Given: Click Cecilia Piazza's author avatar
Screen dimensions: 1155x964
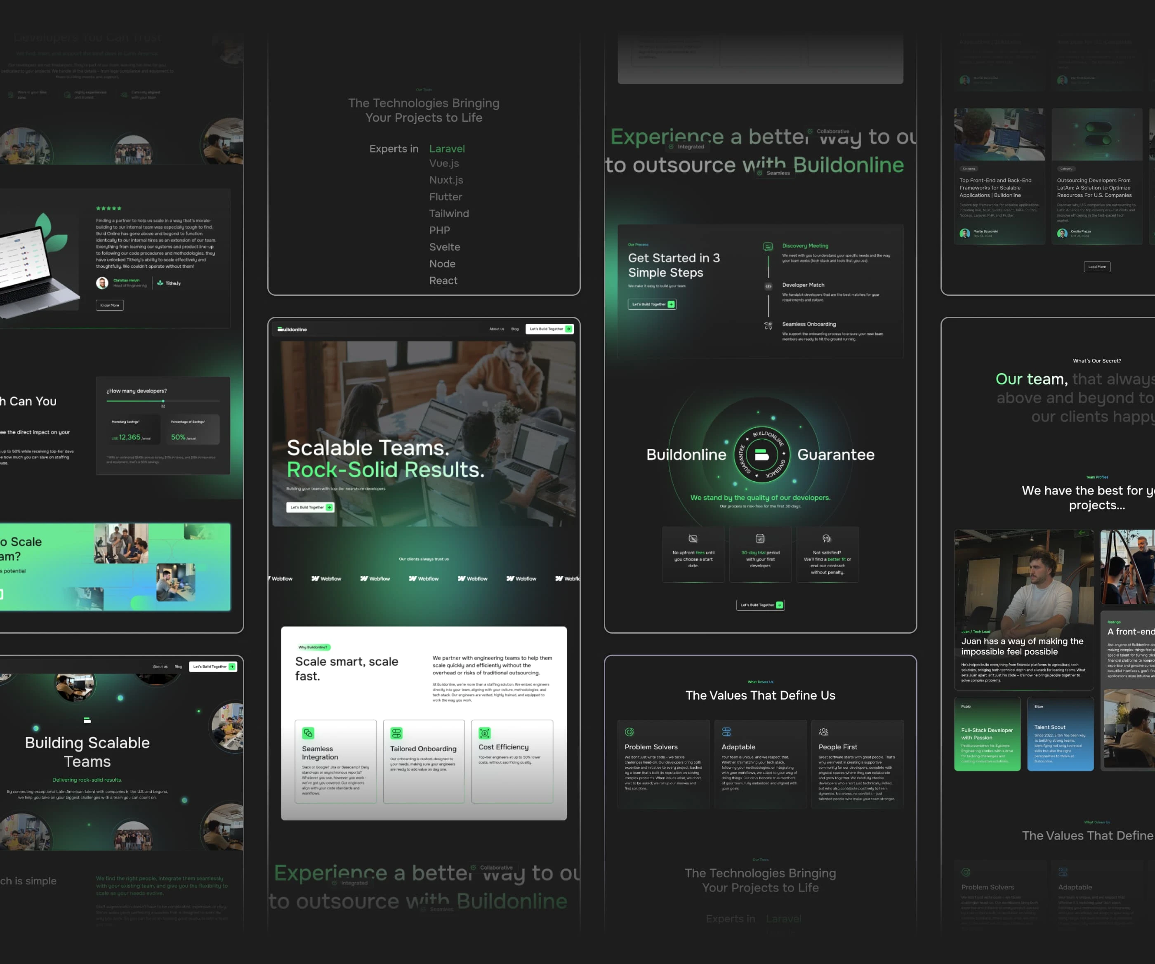Looking at the screenshot, I should (x=1062, y=233).
